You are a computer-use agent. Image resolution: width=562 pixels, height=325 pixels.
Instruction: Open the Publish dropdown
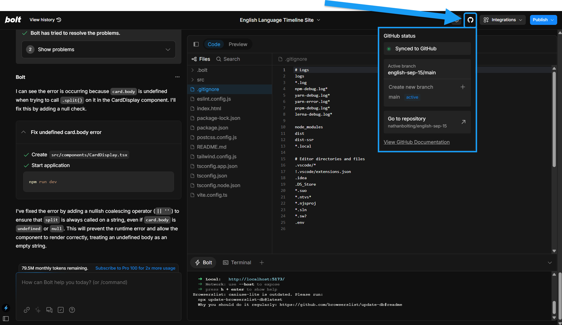[x=543, y=20]
